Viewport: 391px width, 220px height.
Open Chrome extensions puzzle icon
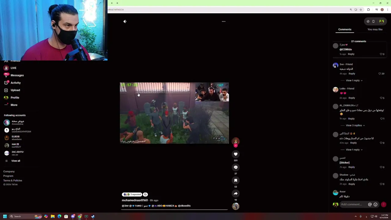(x=368, y=10)
